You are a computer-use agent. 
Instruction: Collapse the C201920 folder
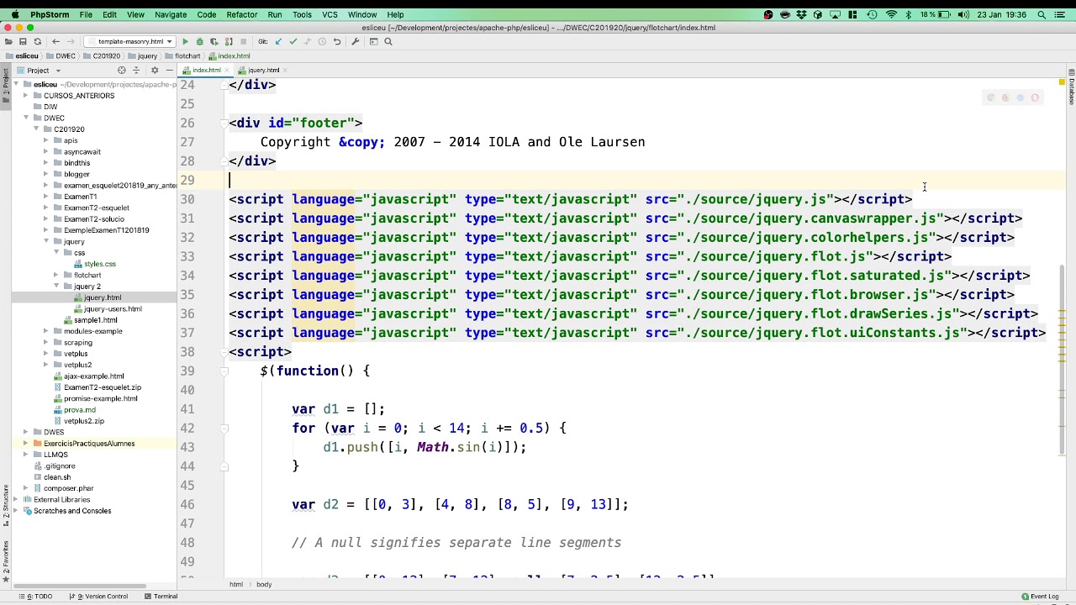36,129
